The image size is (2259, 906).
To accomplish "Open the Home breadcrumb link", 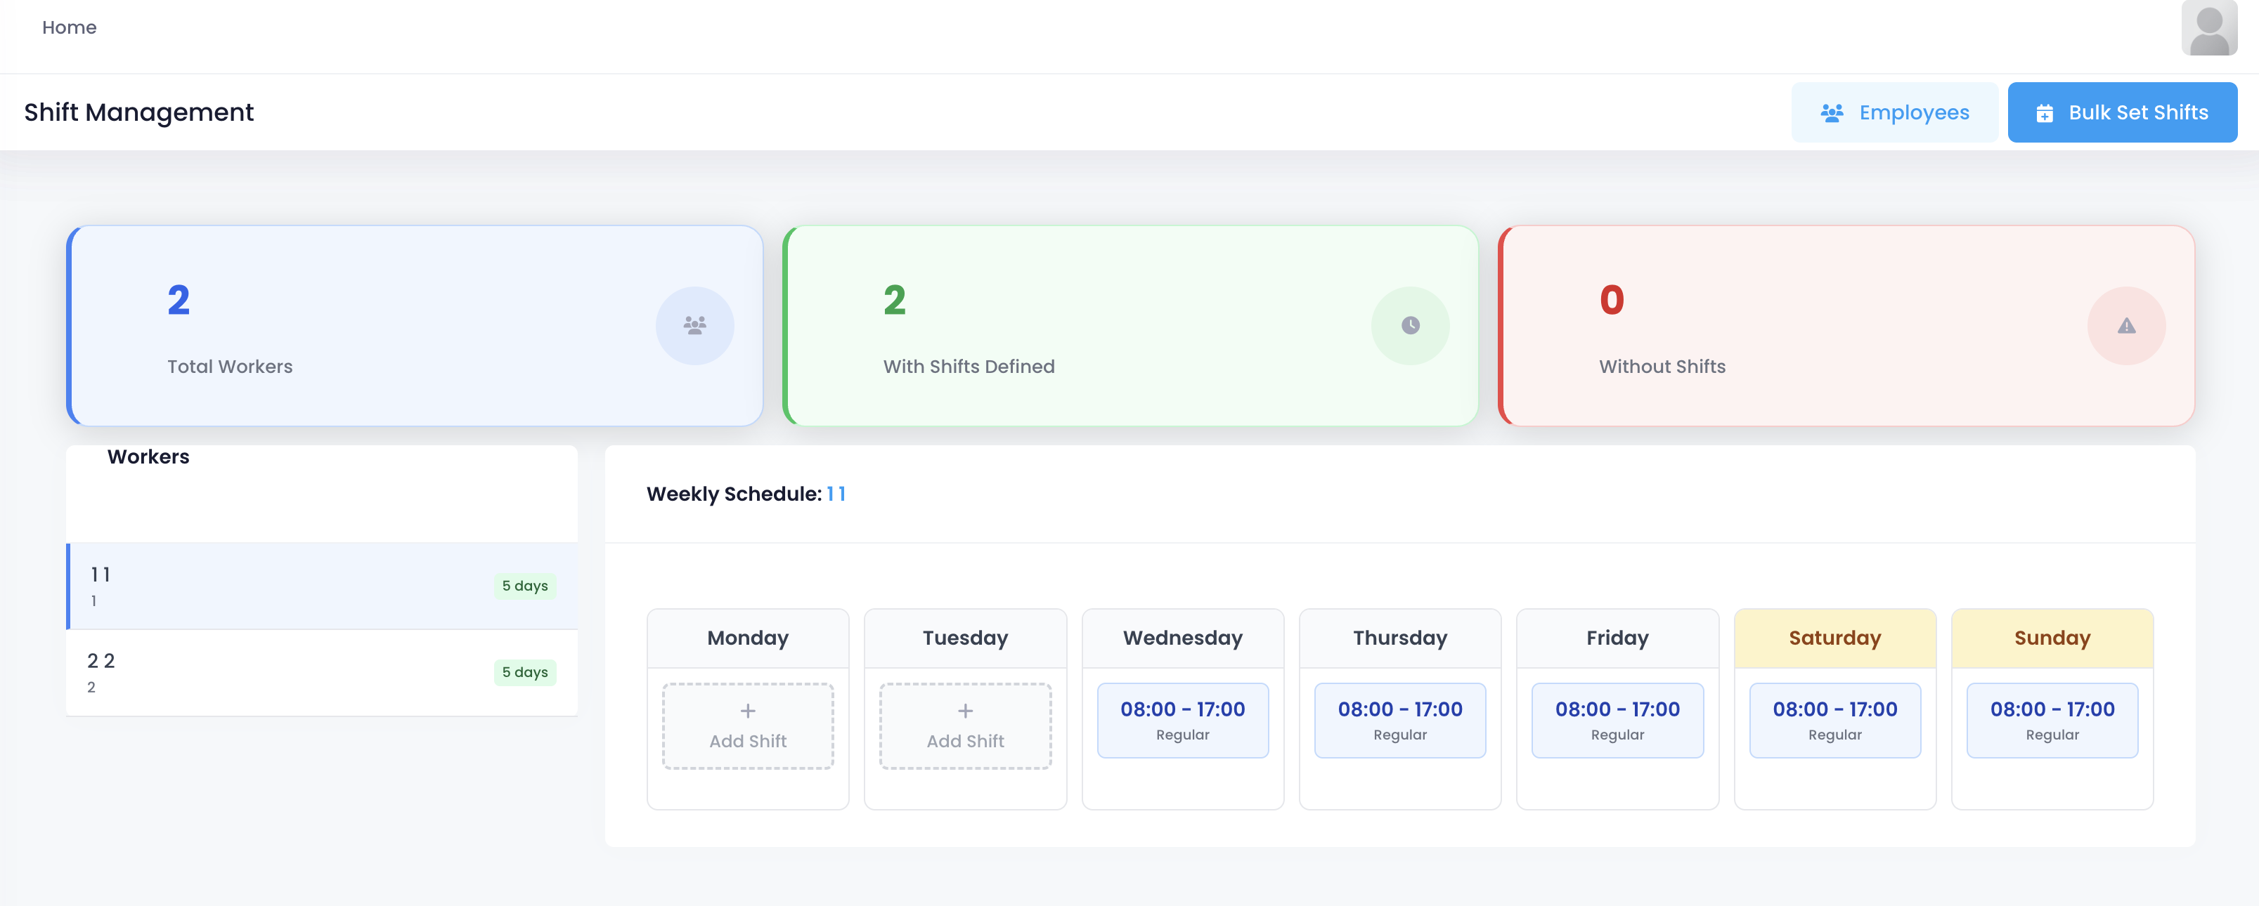I will [x=70, y=27].
